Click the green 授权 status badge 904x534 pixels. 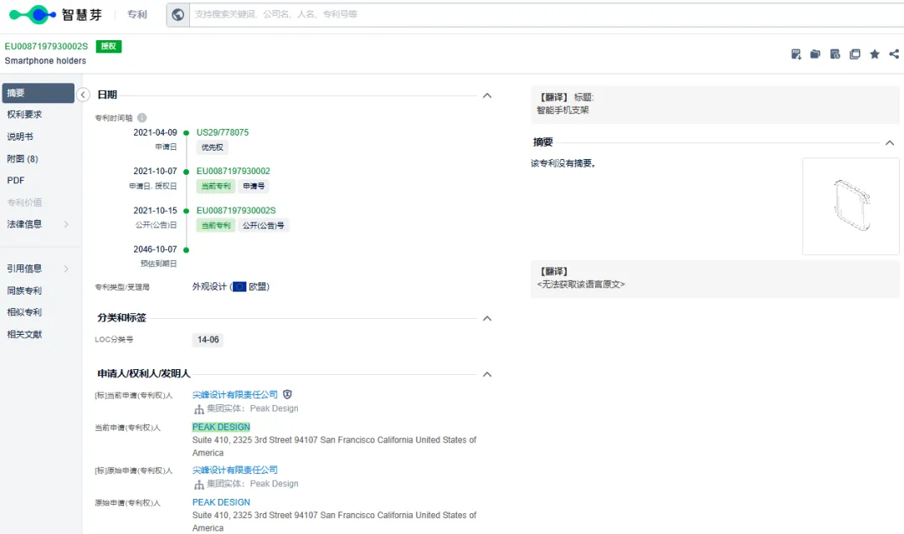click(108, 46)
